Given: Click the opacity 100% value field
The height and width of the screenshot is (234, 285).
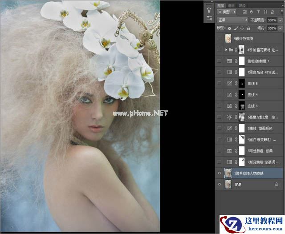Looking at the screenshot, I should point(272,20).
